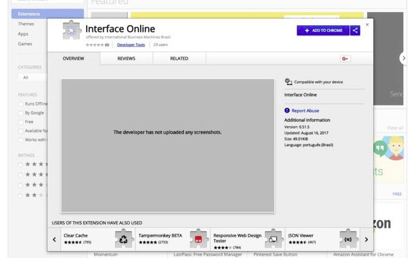The image size is (413, 258).
Task: Enable the Available for checkbox
Action: 21,131
